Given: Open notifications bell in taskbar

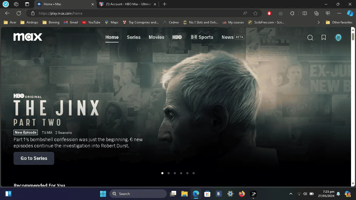Looking at the screenshot, I should pyautogui.click(x=338, y=194).
